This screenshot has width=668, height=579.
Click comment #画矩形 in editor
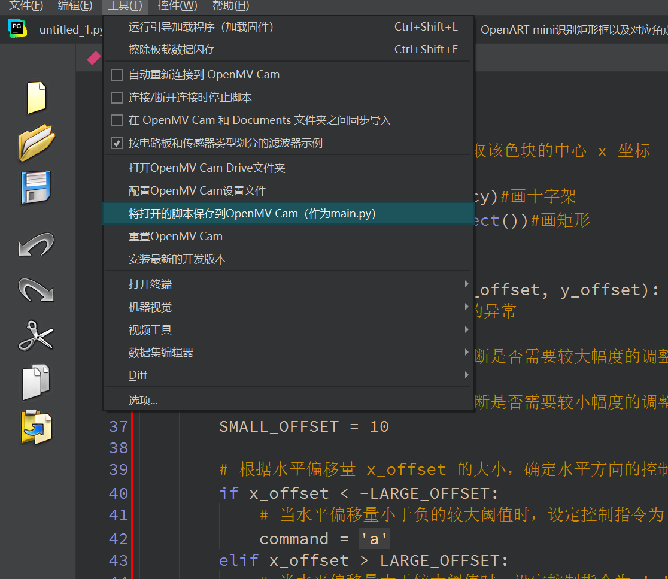560,220
